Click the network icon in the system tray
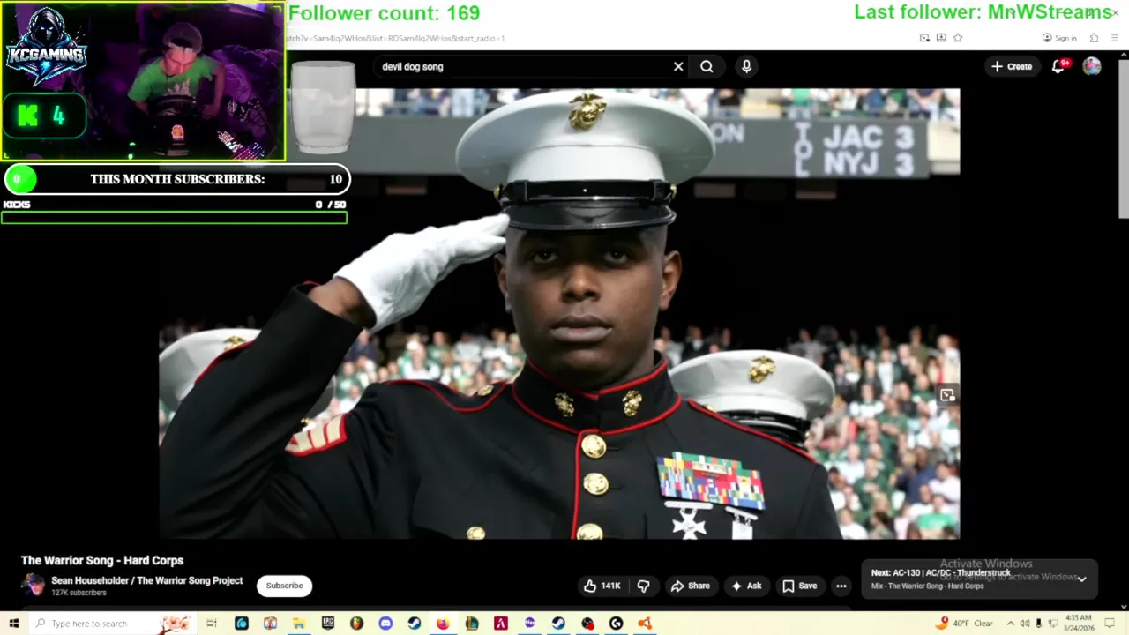 (1052, 624)
